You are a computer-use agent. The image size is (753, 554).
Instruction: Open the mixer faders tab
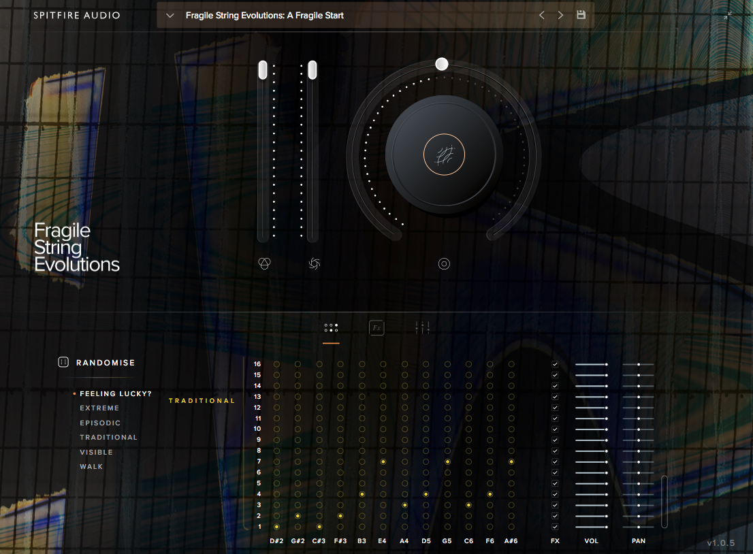tap(423, 328)
